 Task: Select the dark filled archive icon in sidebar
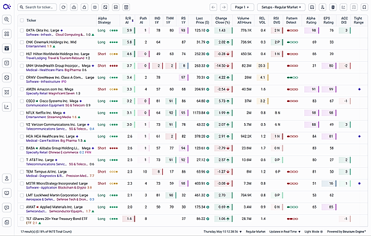[7, 48]
